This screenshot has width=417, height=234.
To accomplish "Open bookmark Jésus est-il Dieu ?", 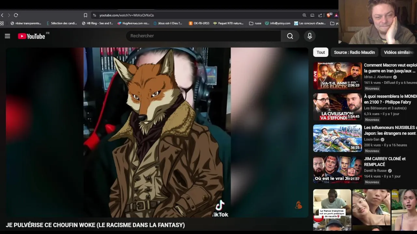I will click(x=168, y=23).
